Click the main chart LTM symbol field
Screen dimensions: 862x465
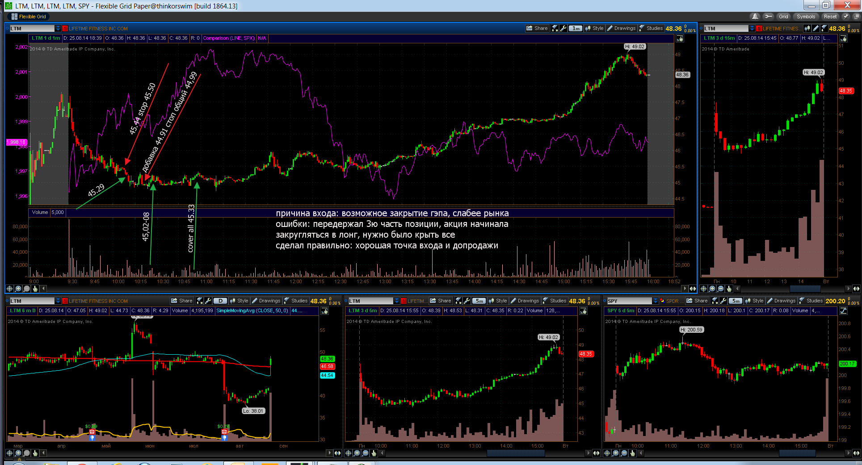(32, 29)
